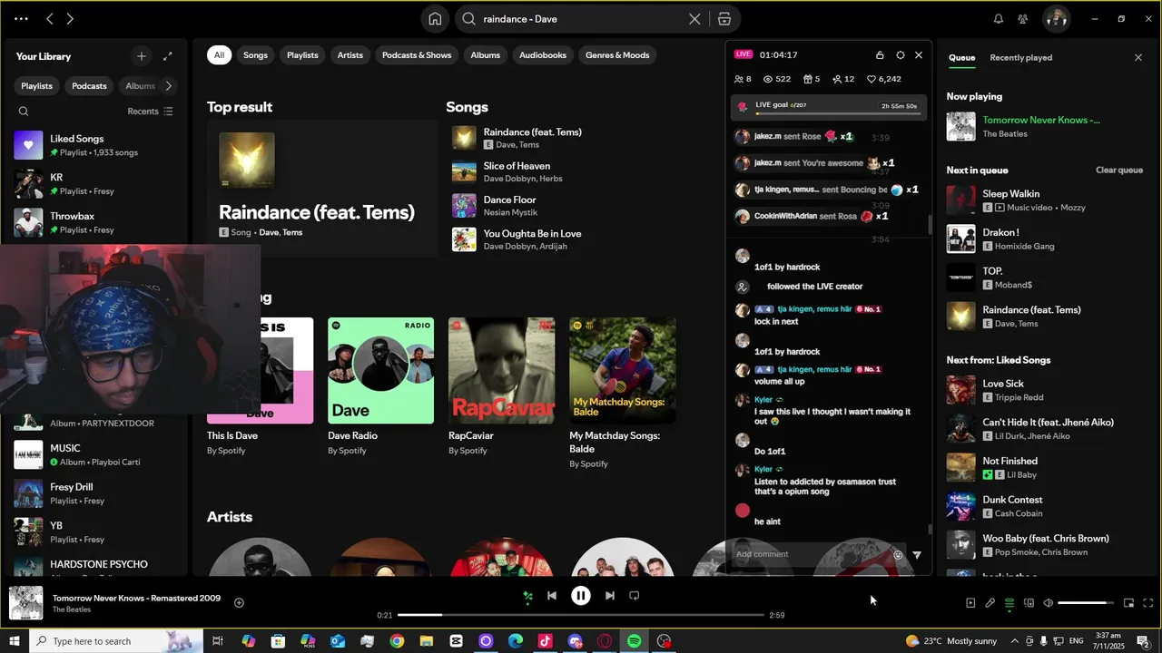Filter results by Artists
The height and width of the screenshot is (653, 1162).
[350, 55]
